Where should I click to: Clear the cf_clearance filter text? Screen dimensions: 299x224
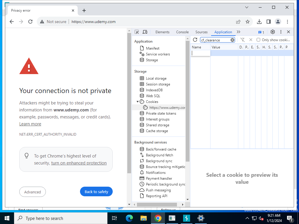(232, 40)
